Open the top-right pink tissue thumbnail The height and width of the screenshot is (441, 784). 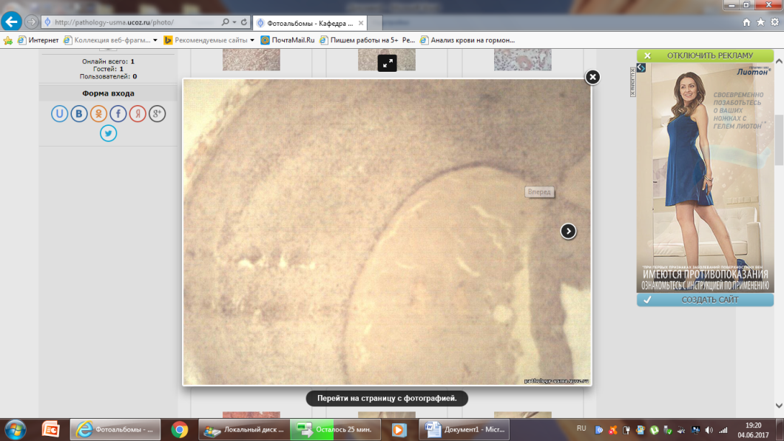pos(522,59)
